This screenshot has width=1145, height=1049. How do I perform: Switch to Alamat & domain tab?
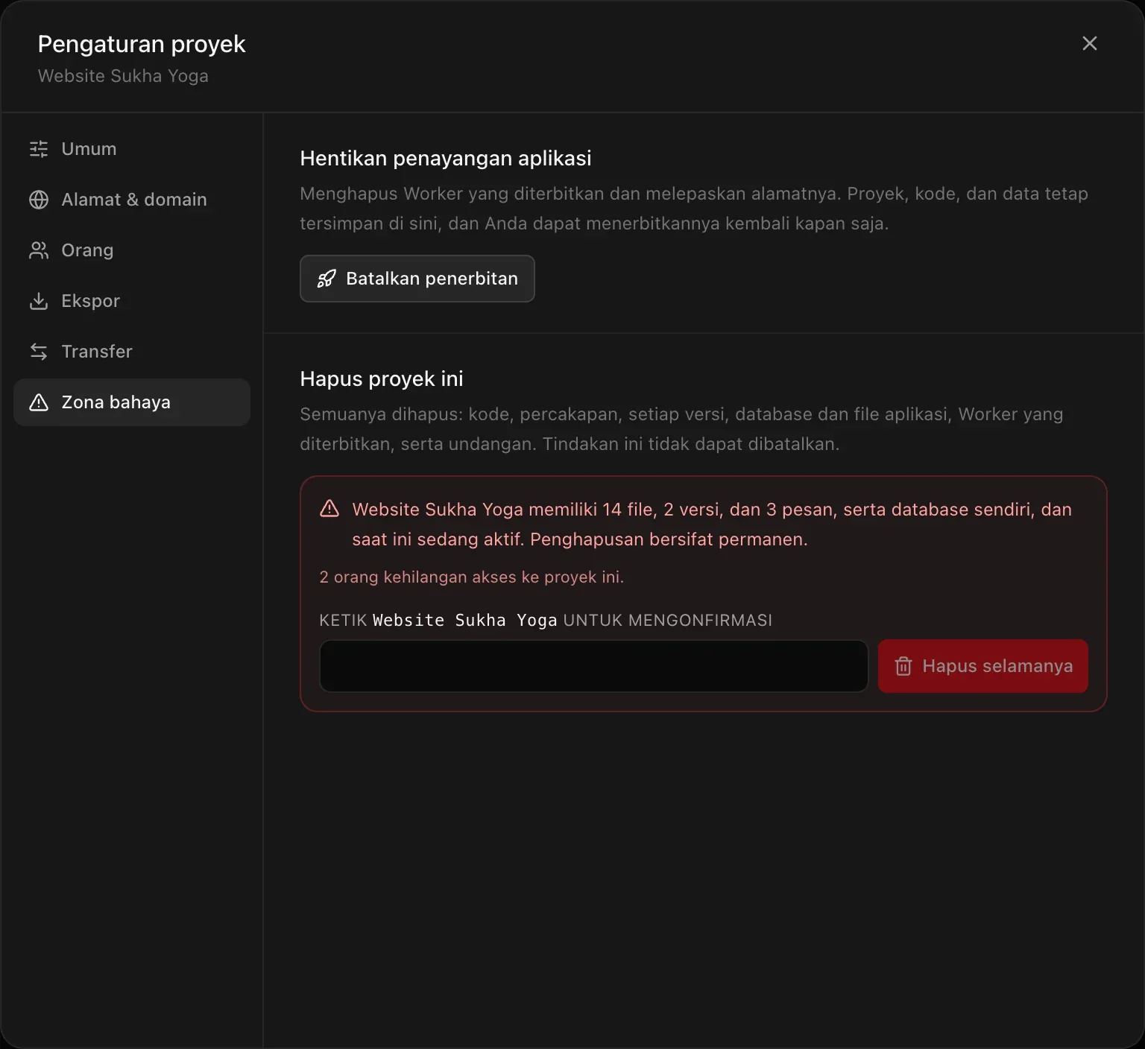tap(132, 200)
